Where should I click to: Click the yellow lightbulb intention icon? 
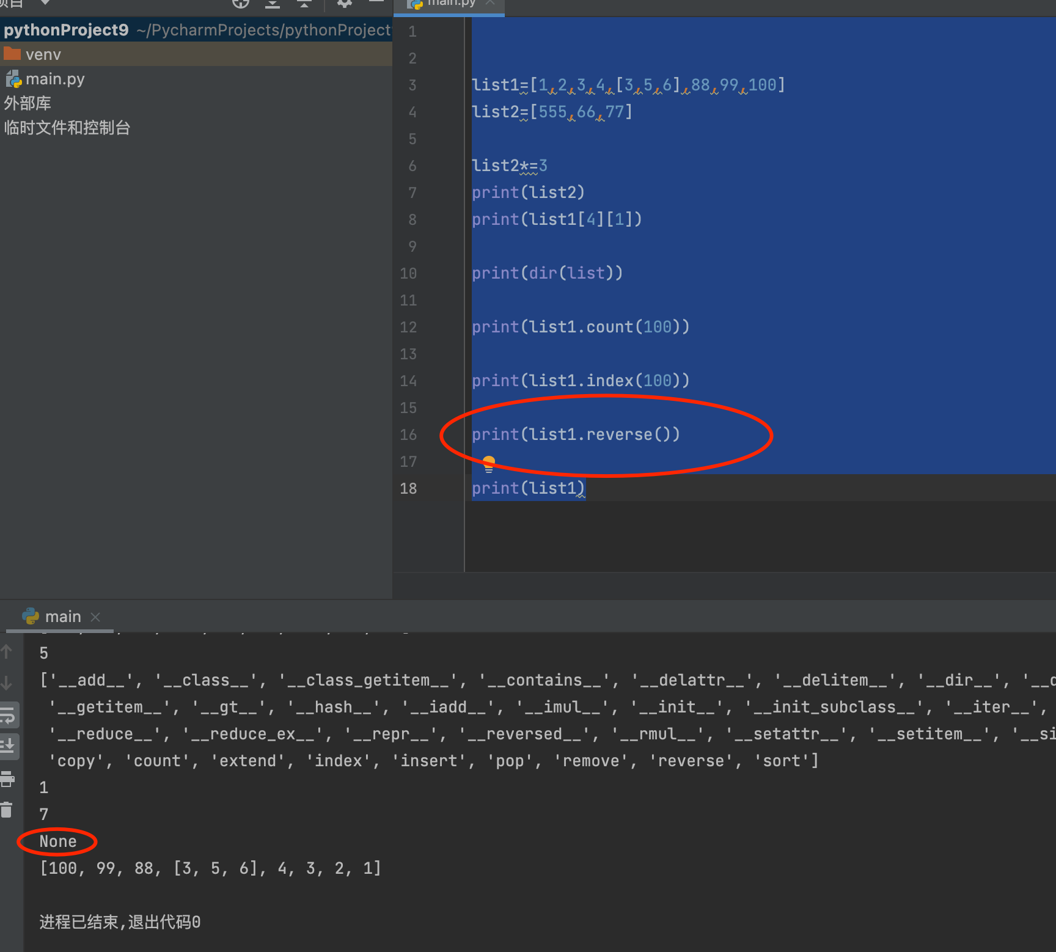(x=488, y=464)
